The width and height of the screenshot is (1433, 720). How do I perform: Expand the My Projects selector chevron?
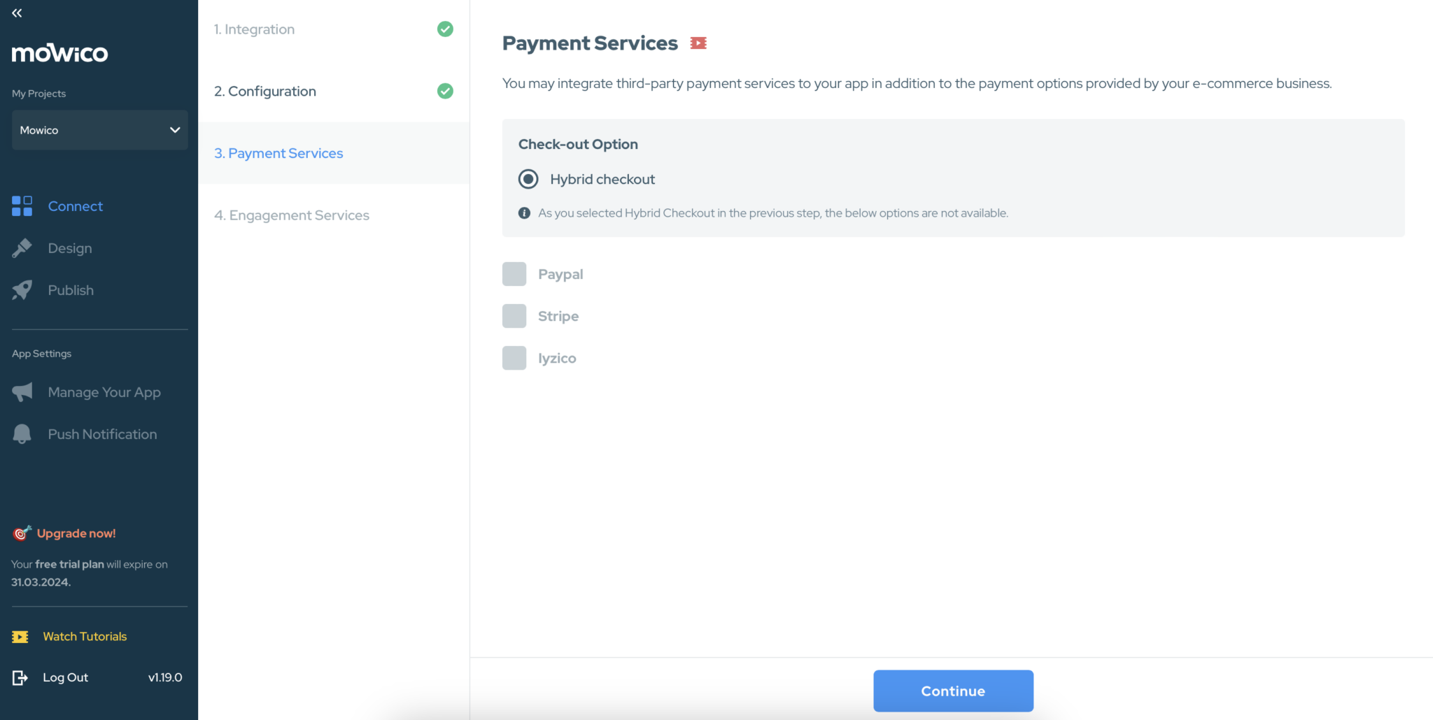click(x=174, y=130)
